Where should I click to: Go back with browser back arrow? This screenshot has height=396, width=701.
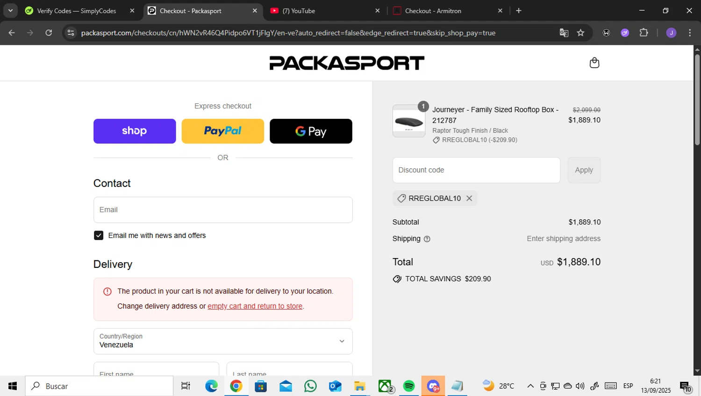[12, 33]
